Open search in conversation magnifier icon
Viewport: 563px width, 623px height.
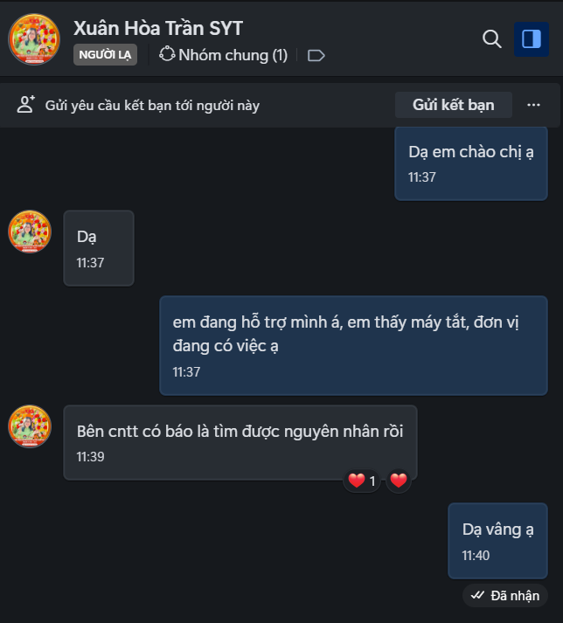pos(492,39)
